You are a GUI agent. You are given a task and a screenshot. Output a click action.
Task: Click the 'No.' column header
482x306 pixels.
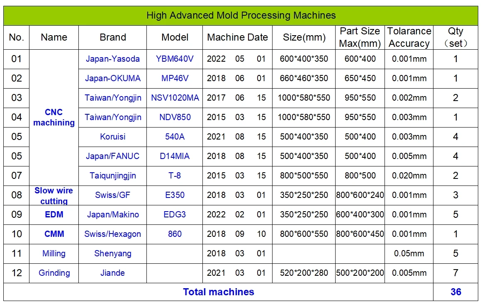17,37
